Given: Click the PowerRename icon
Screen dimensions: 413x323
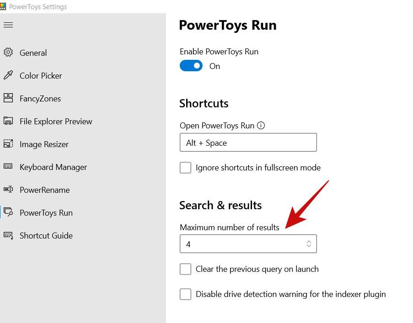Looking at the screenshot, I should 8,189.
